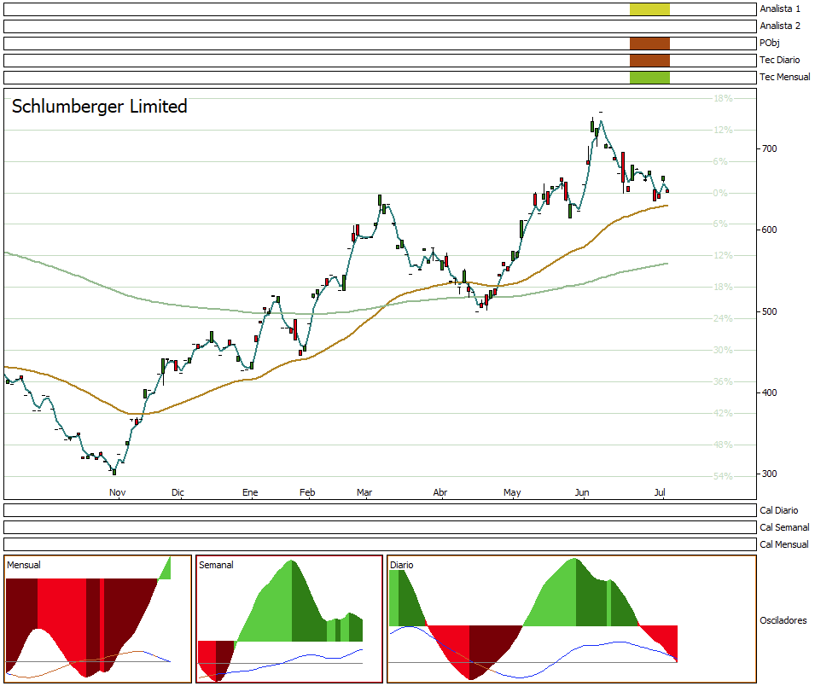Click the green Tec Mensual indicator block

tap(649, 78)
